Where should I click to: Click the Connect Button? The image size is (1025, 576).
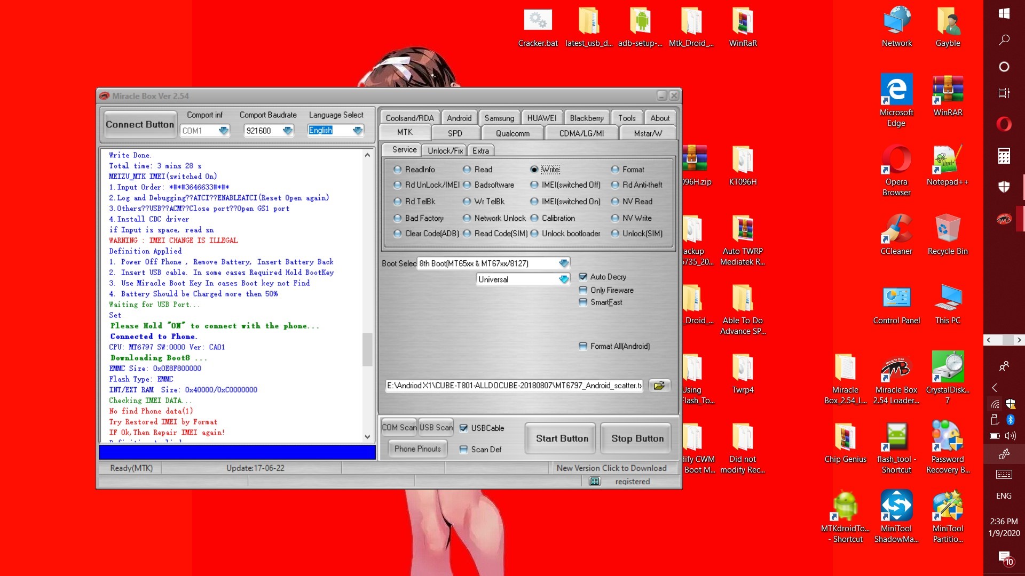140,124
